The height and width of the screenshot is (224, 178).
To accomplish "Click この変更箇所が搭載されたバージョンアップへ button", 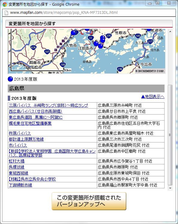I will click(x=89, y=201).
